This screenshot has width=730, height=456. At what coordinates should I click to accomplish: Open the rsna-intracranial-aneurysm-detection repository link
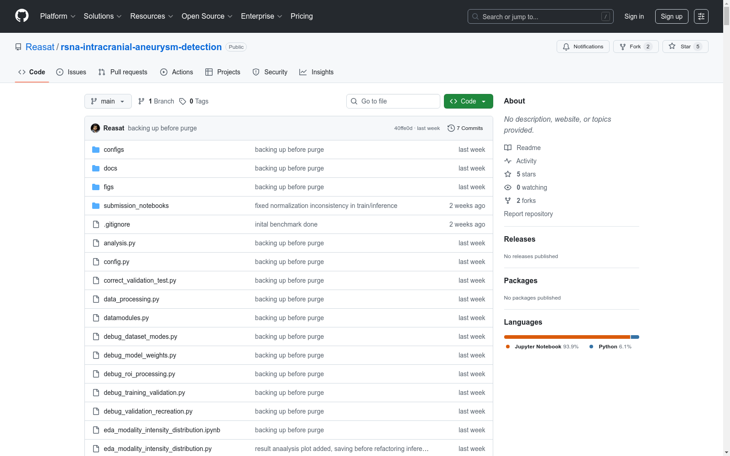(141, 47)
